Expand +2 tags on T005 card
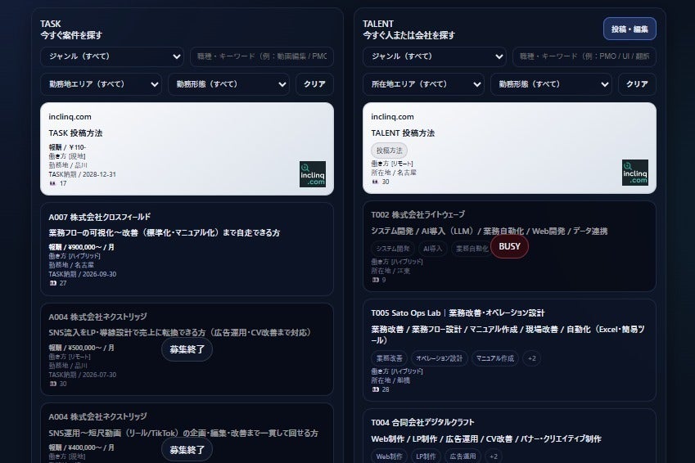The width and height of the screenshot is (695, 463). tap(532, 358)
